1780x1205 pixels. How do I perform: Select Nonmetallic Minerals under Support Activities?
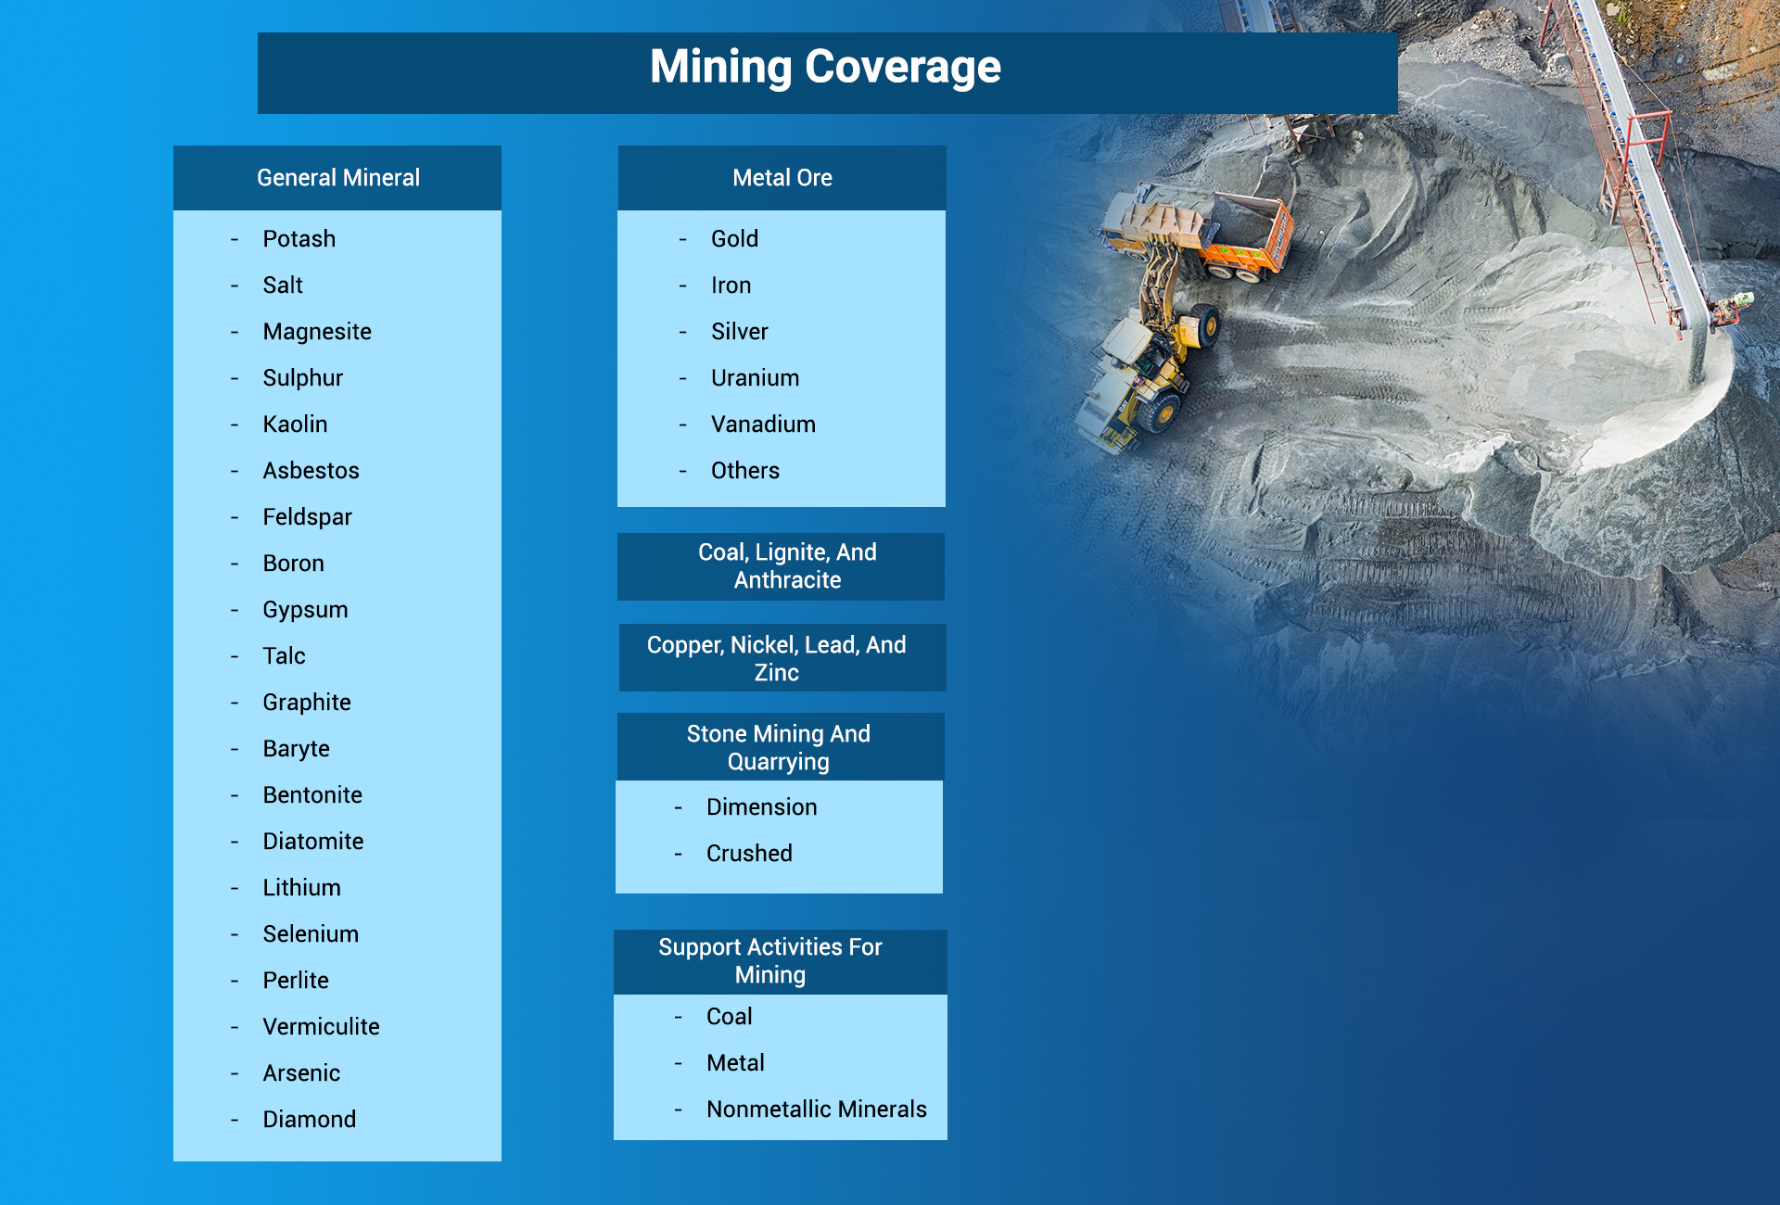[x=816, y=1109]
